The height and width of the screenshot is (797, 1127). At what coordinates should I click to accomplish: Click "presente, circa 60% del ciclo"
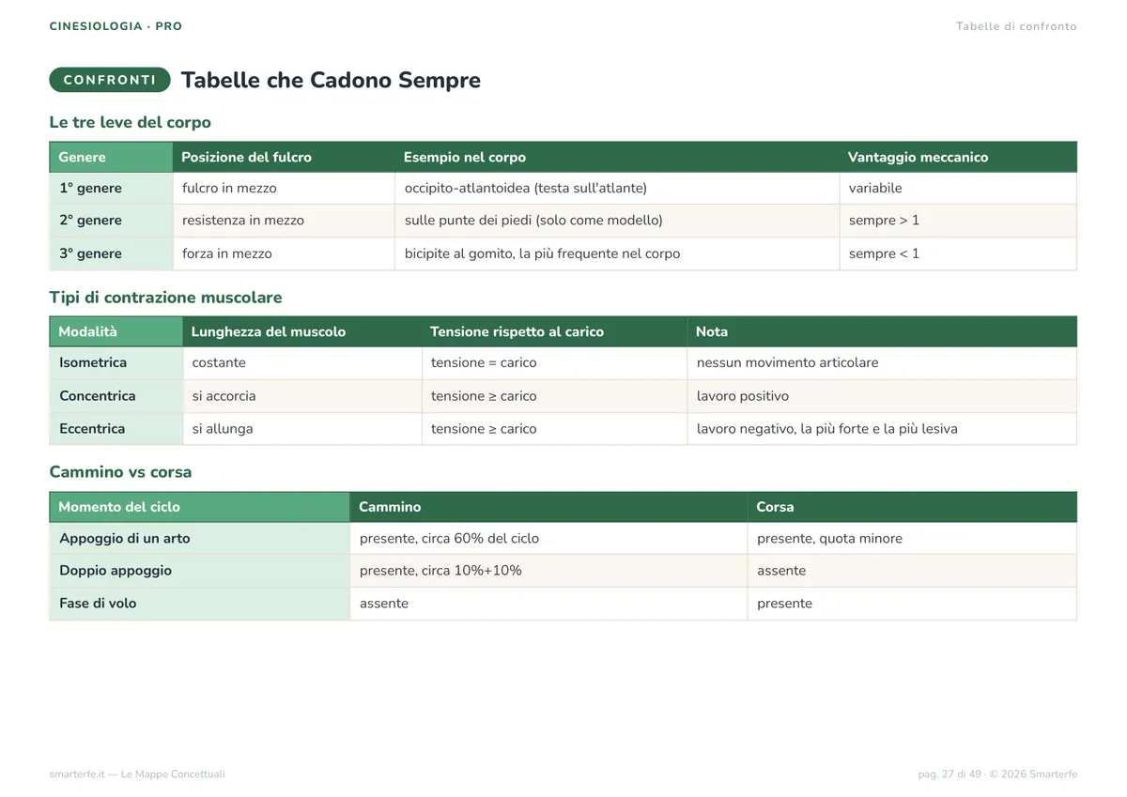click(x=548, y=539)
